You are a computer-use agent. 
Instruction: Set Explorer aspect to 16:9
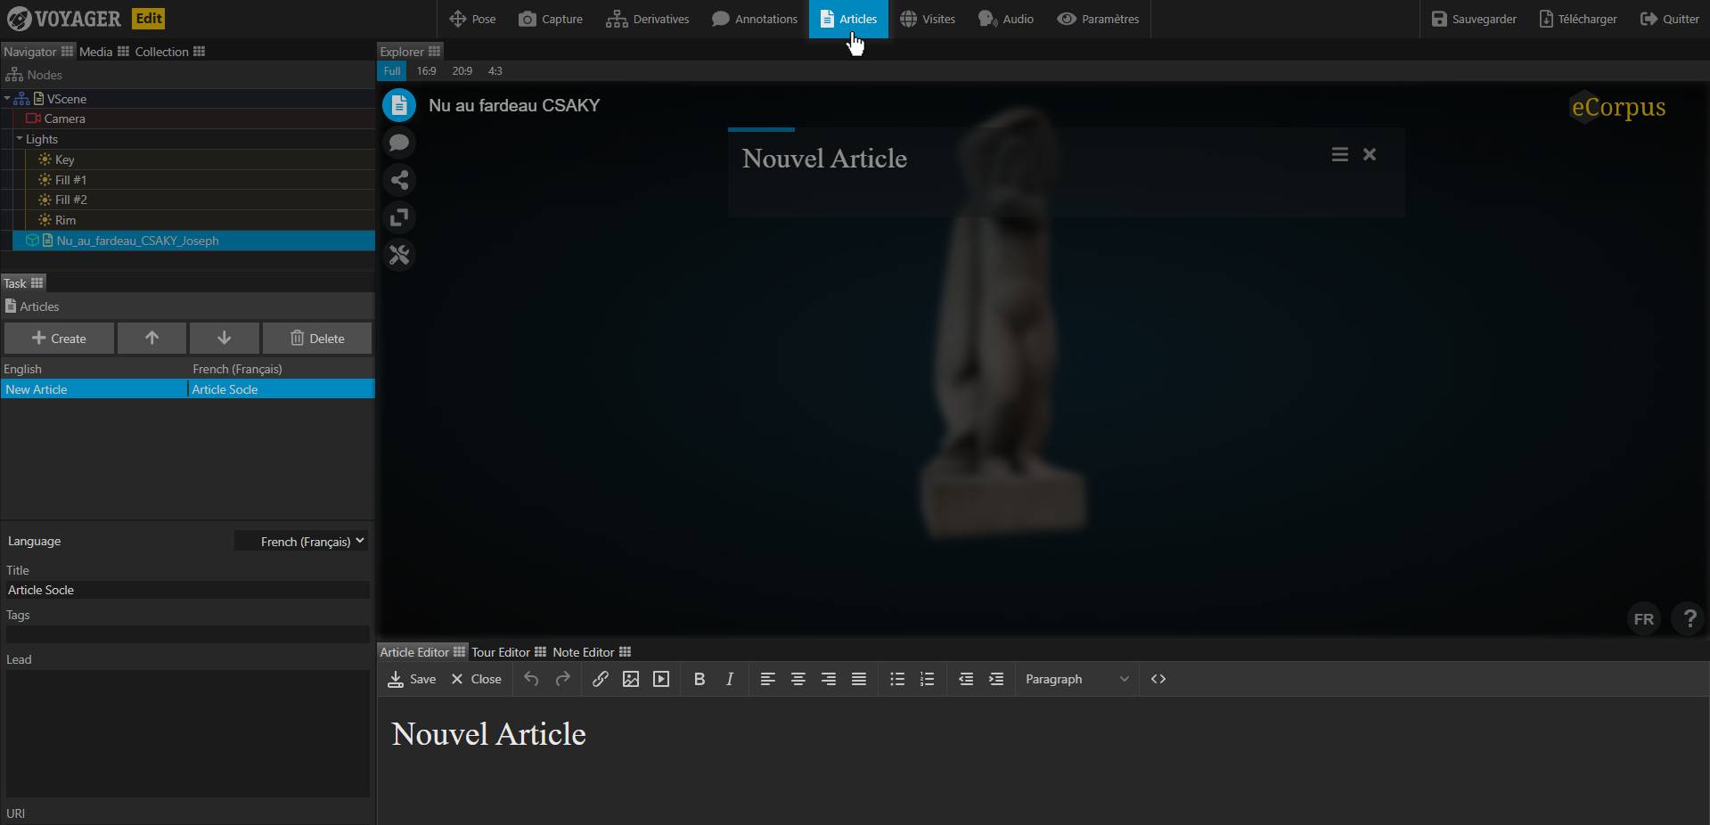coord(426,71)
